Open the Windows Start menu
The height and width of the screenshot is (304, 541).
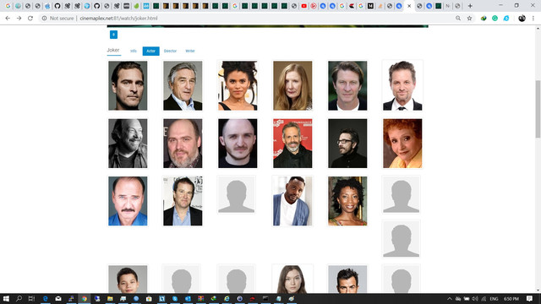click(x=6, y=298)
